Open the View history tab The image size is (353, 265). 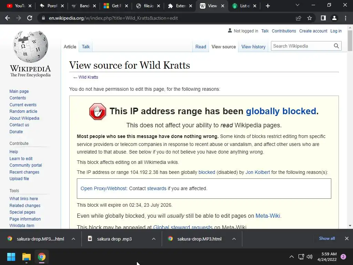tap(253, 47)
